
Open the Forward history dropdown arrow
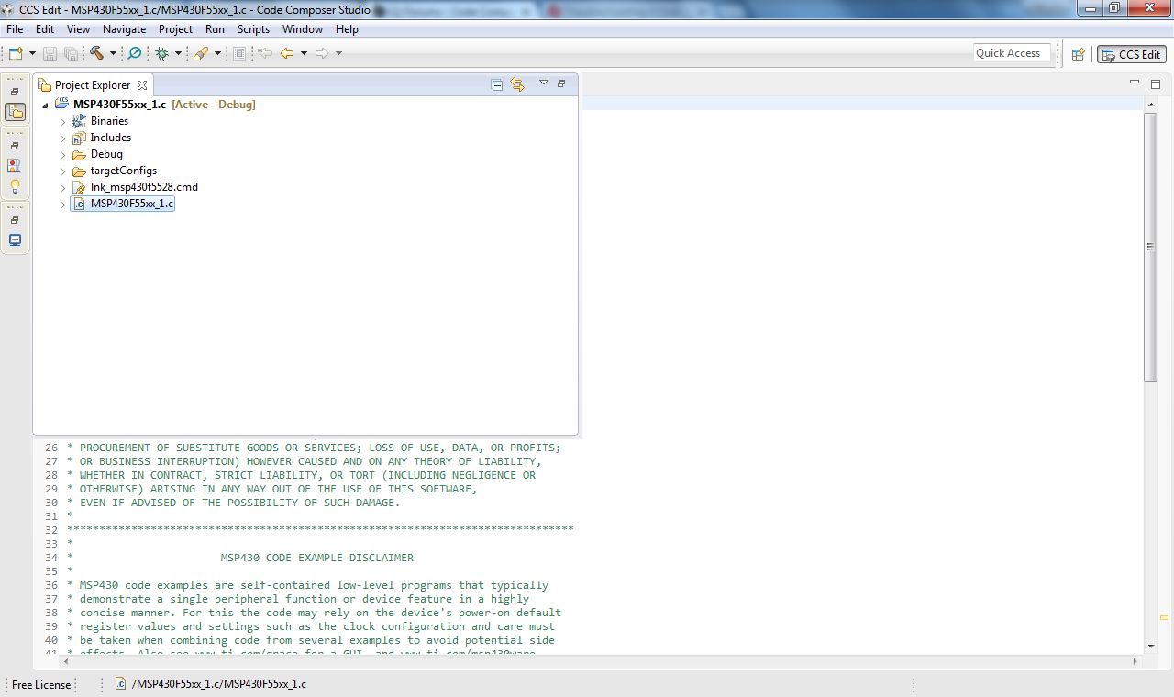tap(338, 53)
